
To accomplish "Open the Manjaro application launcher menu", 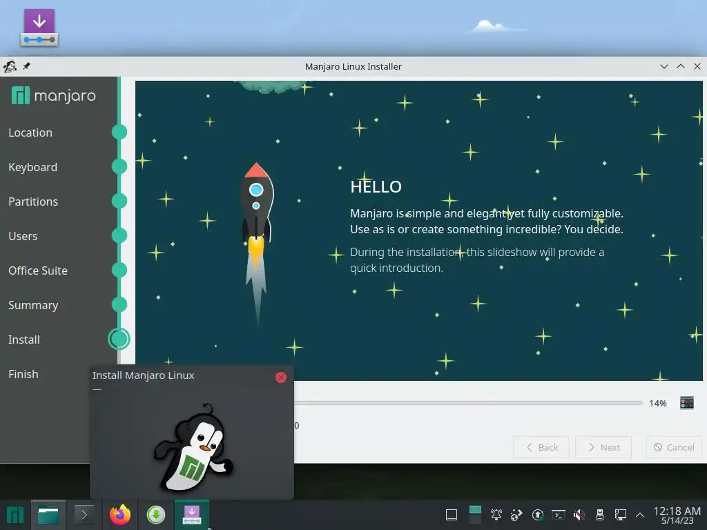I will pos(15,515).
